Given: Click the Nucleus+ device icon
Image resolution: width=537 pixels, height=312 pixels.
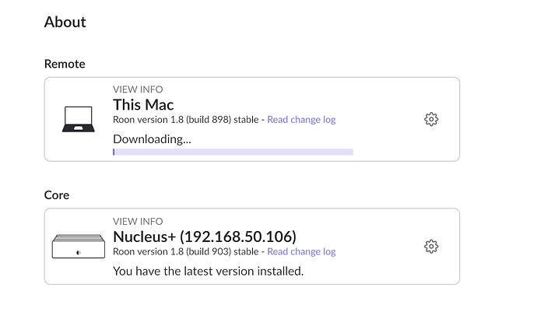Looking at the screenshot, I should (x=79, y=246).
